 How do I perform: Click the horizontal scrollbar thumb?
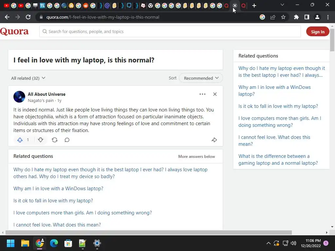(149, 232)
